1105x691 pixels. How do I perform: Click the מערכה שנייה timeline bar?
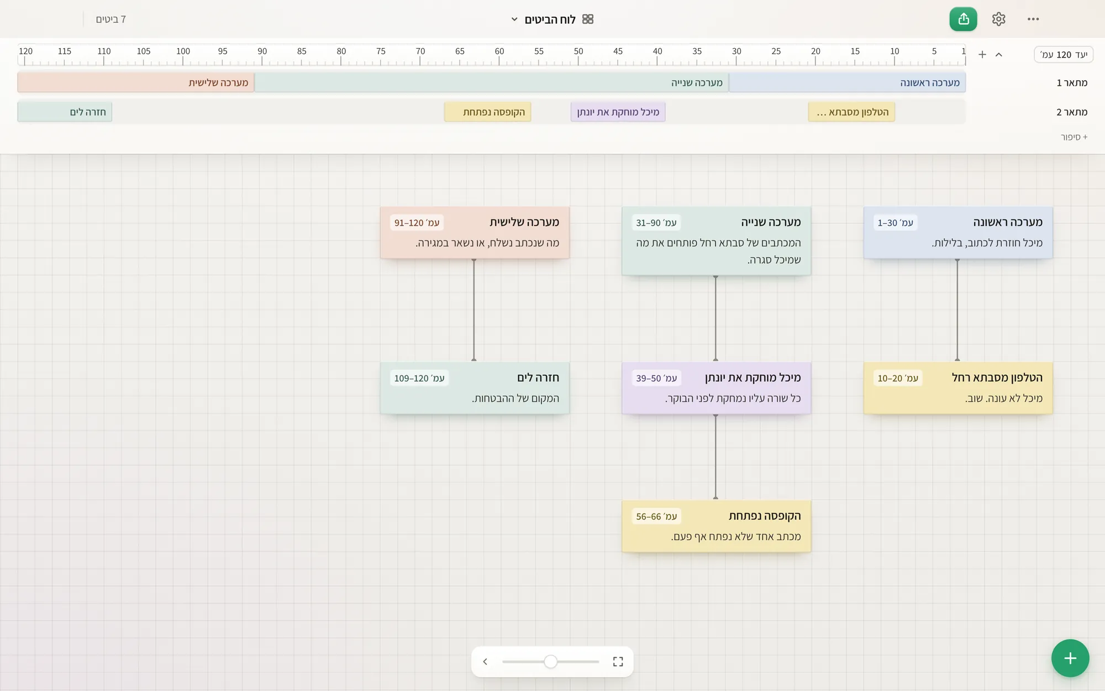492,82
